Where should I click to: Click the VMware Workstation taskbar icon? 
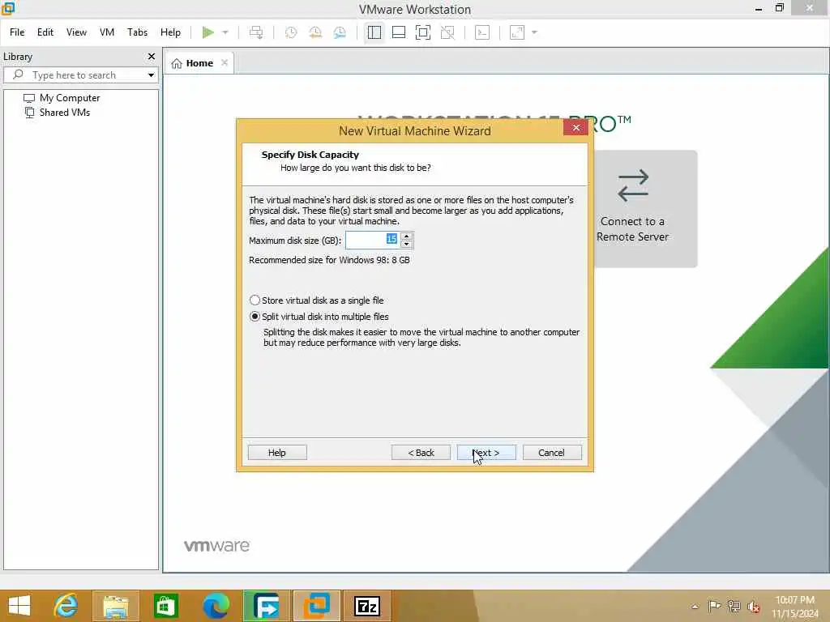(x=316, y=606)
